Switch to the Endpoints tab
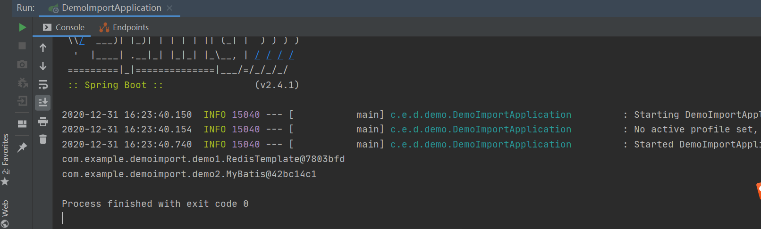This screenshot has height=229, width=761. click(x=124, y=27)
